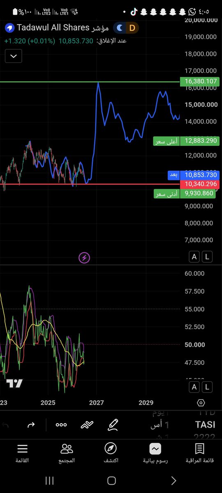
Task: Select the red 10,340.296 price line label
Action: 200,184
